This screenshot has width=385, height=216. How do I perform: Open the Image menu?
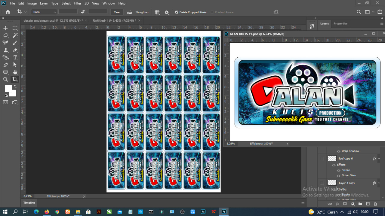pyautogui.click(x=32, y=3)
